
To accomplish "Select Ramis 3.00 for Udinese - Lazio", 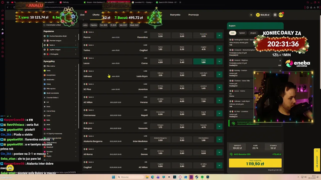I will point(182,74).
